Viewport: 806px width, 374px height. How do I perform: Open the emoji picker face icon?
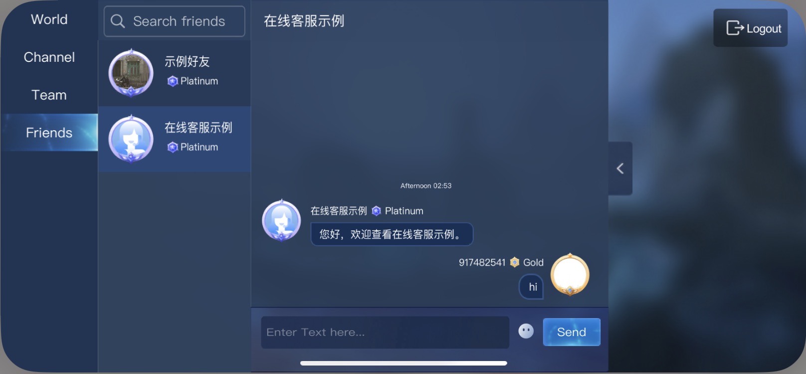click(x=526, y=331)
